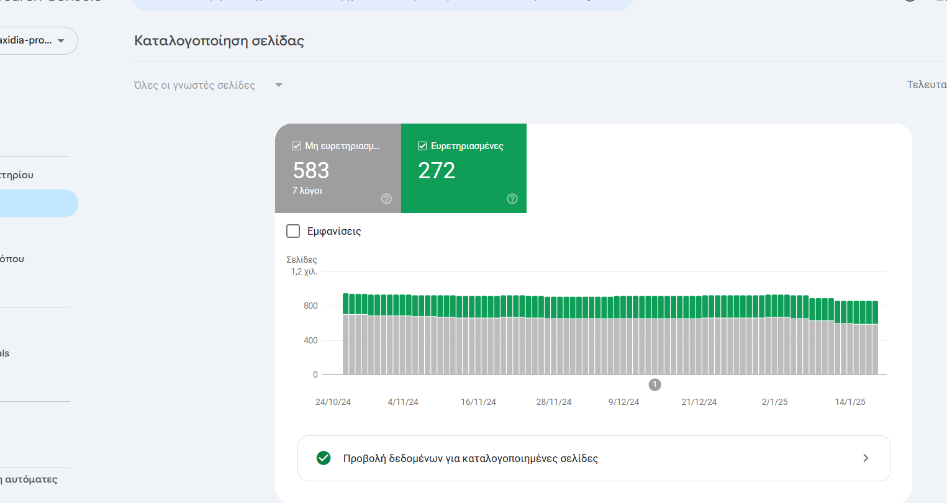Click the gray annotation badge under the chart

click(x=655, y=385)
